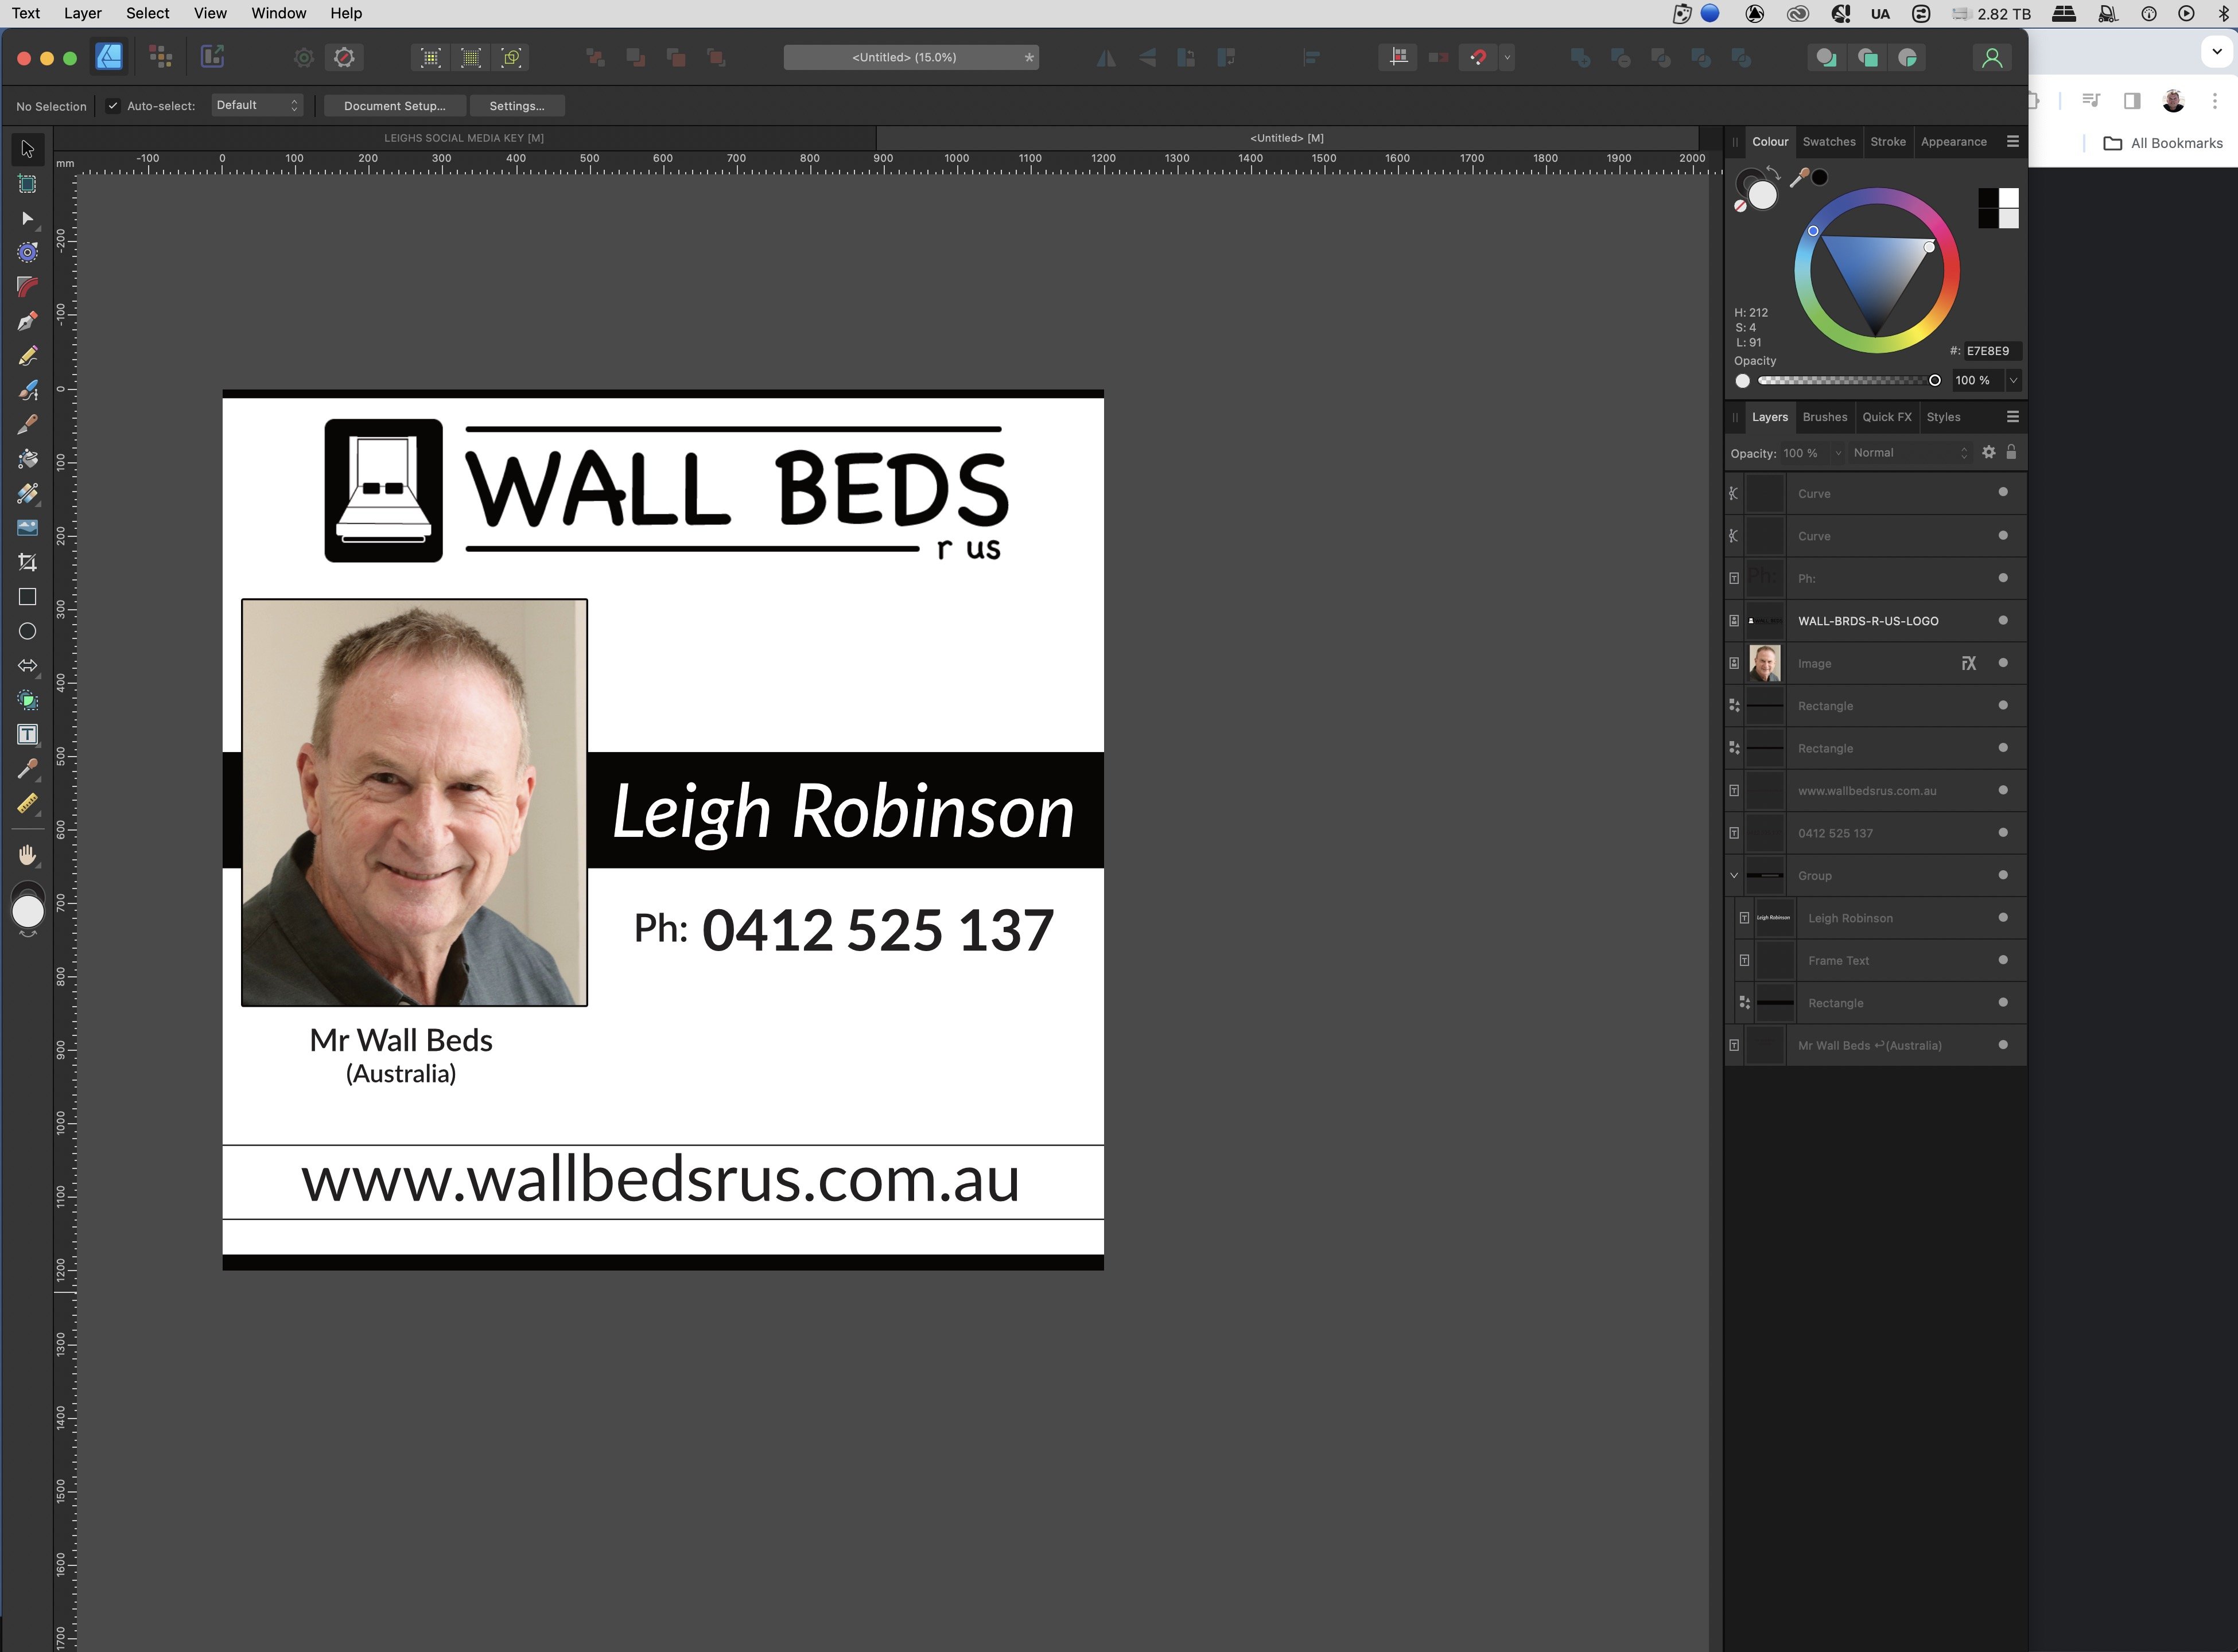Select the Vector Brush tool

pyautogui.click(x=27, y=390)
